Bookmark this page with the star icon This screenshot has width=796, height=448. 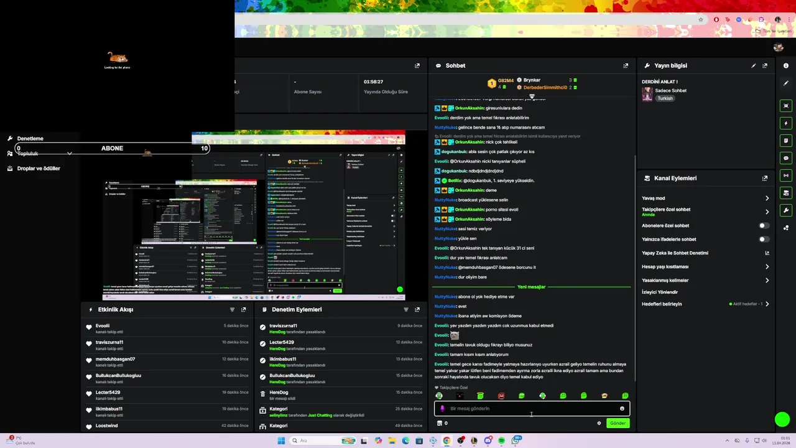coord(701,19)
